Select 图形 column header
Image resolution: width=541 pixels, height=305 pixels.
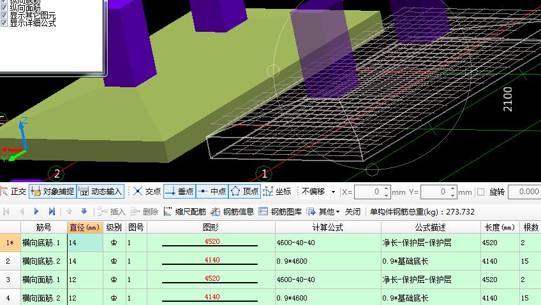pyautogui.click(x=211, y=227)
